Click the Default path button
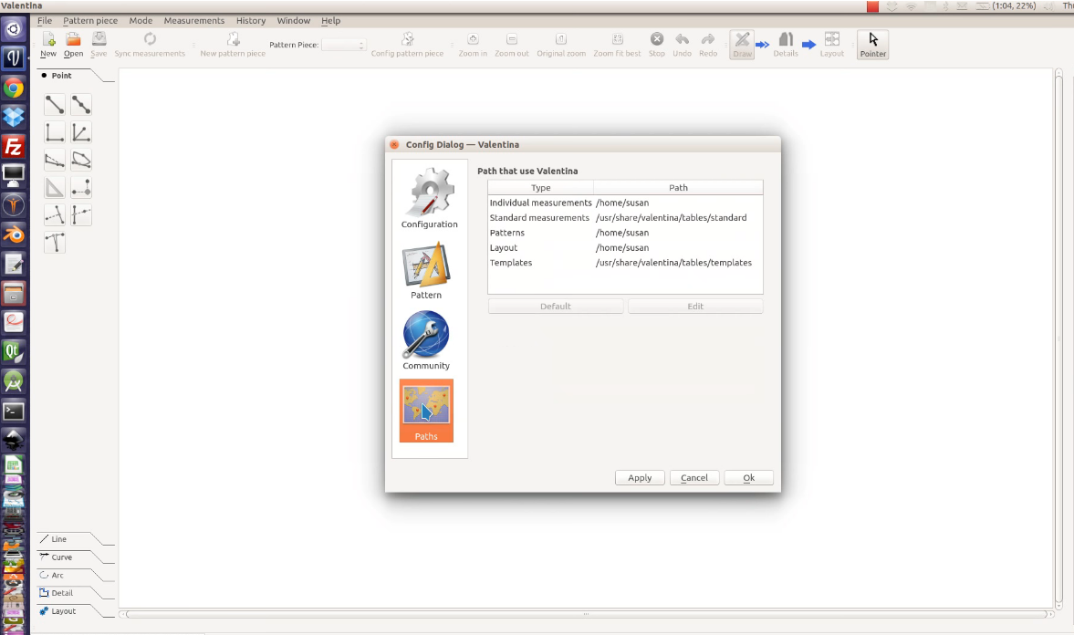Image resolution: width=1074 pixels, height=635 pixels. pyautogui.click(x=556, y=307)
